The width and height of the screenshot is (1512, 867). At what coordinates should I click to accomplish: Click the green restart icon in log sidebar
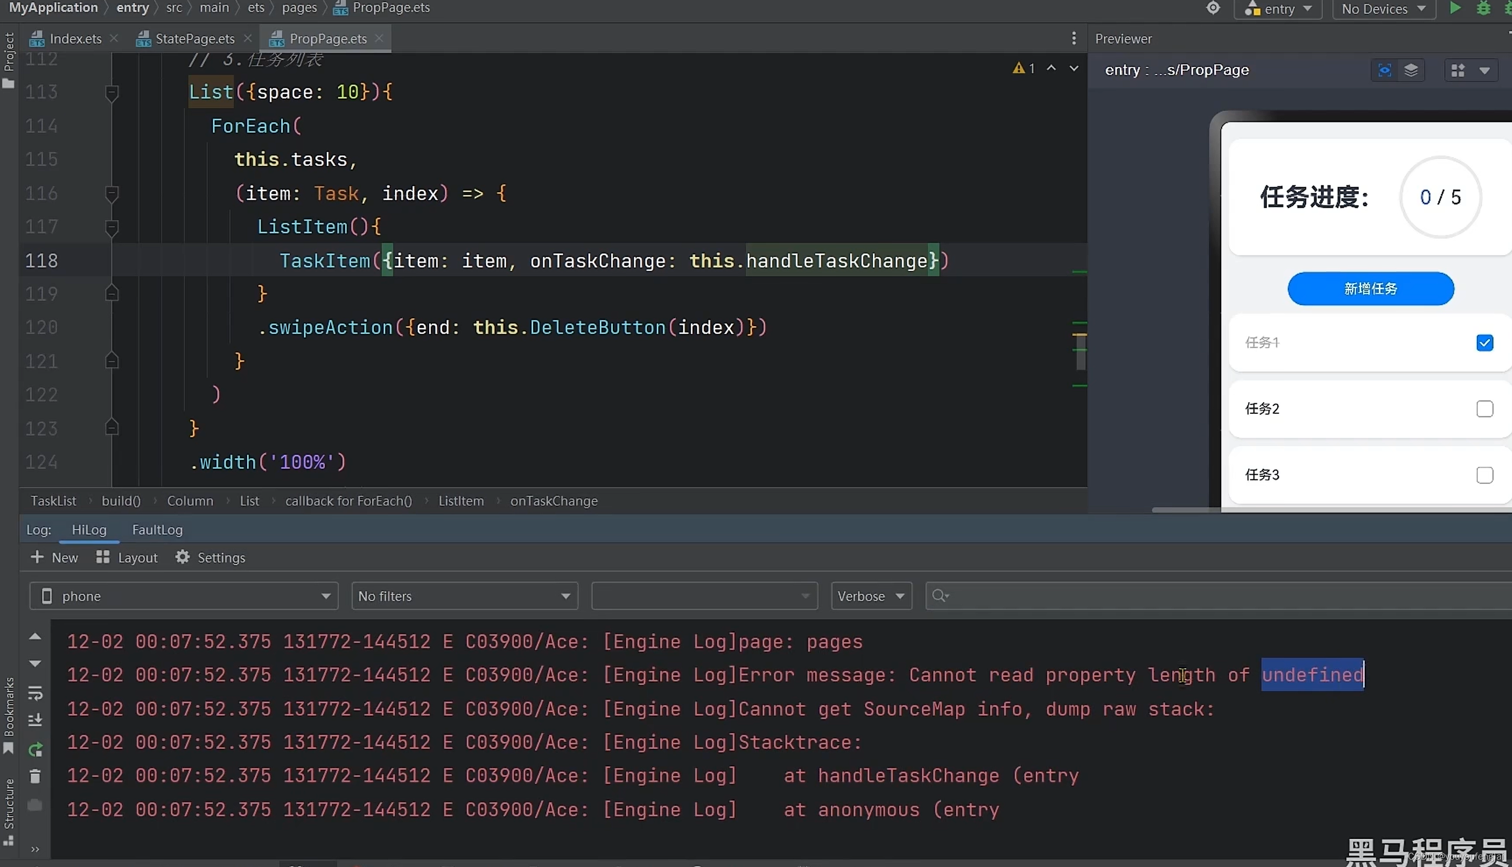[35, 750]
